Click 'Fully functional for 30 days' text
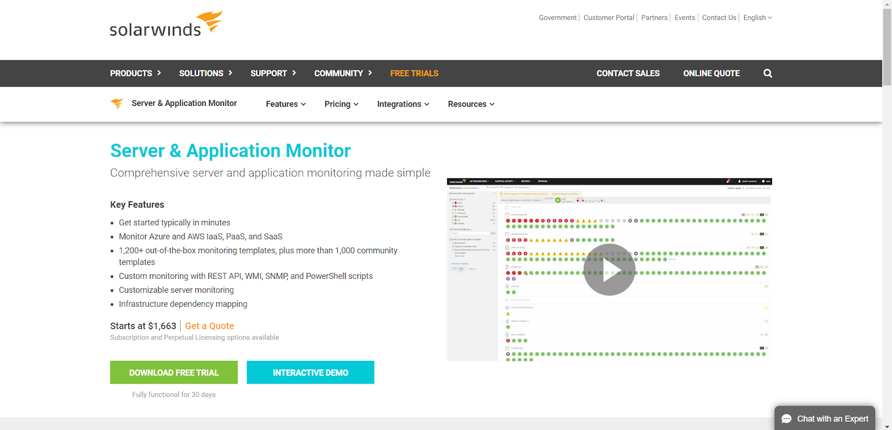This screenshot has height=430, width=892. coord(174,395)
